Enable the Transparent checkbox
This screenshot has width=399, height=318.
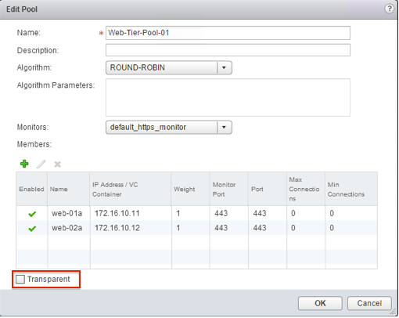[20, 279]
